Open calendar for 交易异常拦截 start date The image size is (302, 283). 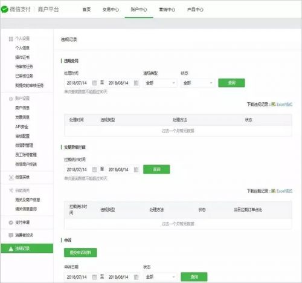click(94, 169)
